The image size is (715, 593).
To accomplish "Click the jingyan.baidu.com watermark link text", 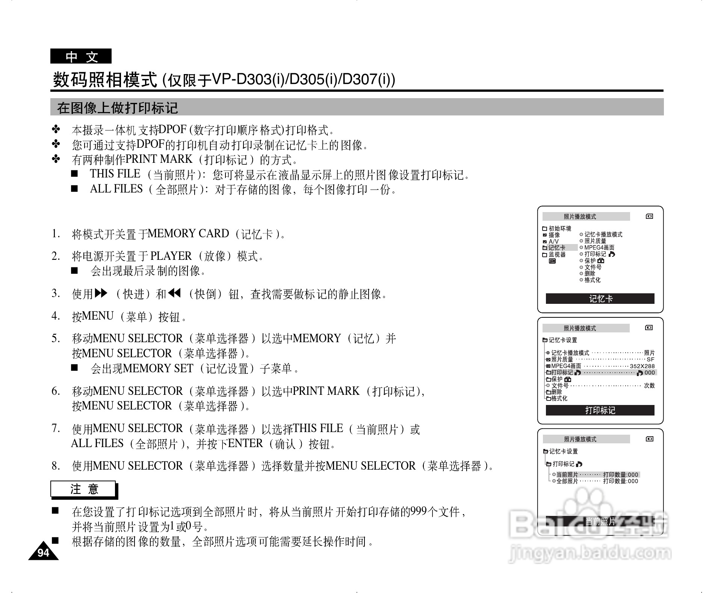I will tap(590, 553).
